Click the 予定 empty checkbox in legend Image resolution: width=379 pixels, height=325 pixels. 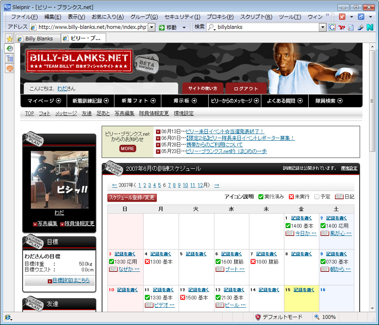(x=317, y=197)
